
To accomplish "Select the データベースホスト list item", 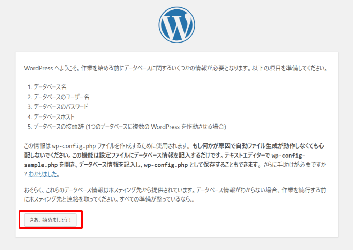I will (54, 117).
